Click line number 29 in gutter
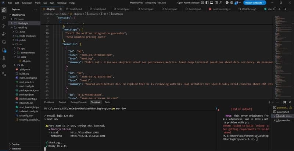 pyautogui.click(x=47, y=33)
